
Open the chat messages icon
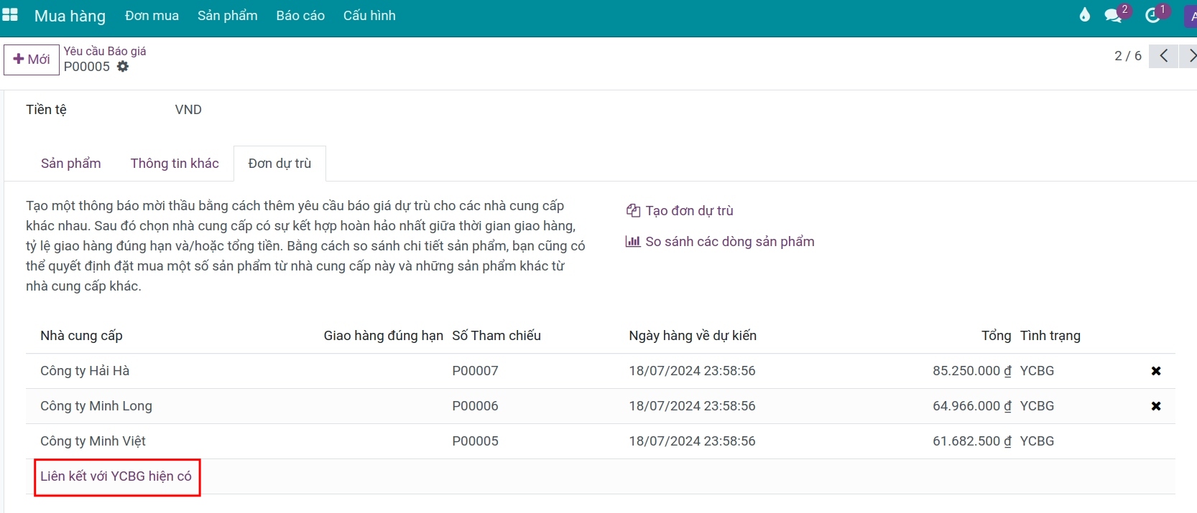tap(1114, 15)
